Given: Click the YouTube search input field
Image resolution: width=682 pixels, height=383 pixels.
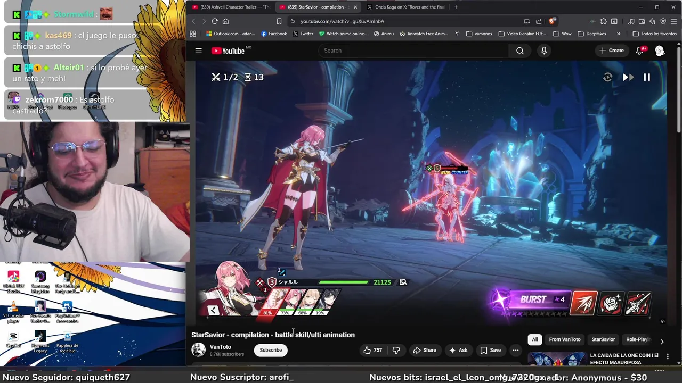Looking at the screenshot, I should 413,51.
